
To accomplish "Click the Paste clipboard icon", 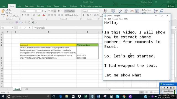I will pyautogui.click(x=3, y=11).
